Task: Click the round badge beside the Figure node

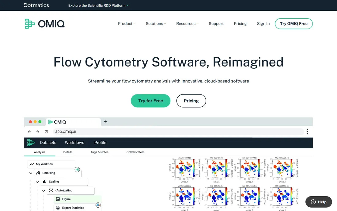Action: point(98,205)
